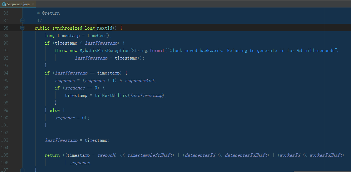351x172 pixels.
Task: Click line number 103 in the gutter
Action: (x=4, y=140)
